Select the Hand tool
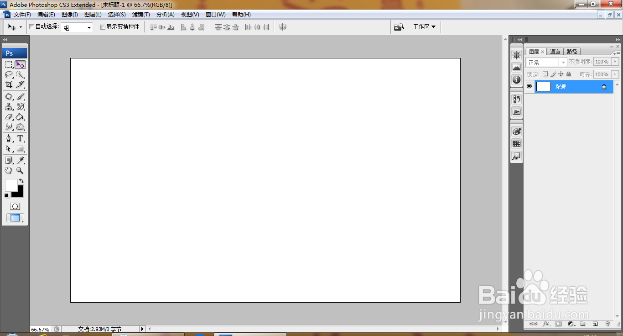623x336 pixels. 9,170
